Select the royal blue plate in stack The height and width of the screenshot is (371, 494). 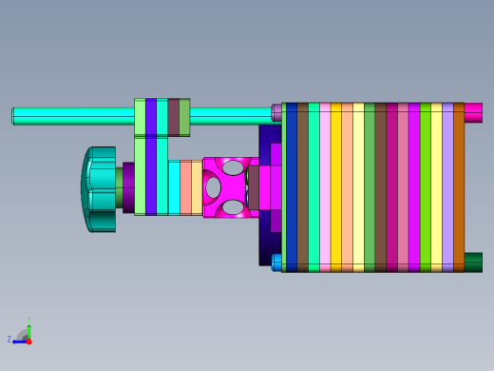click(292, 187)
